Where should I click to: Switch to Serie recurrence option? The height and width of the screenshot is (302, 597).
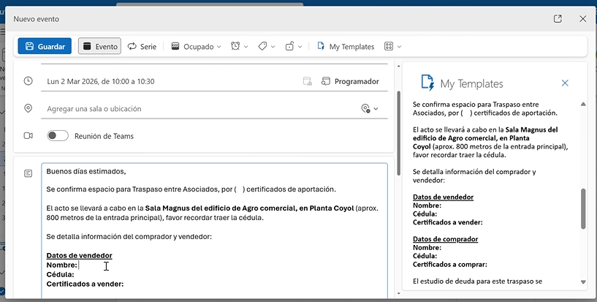pyautogui.click(x=142, y=46)
